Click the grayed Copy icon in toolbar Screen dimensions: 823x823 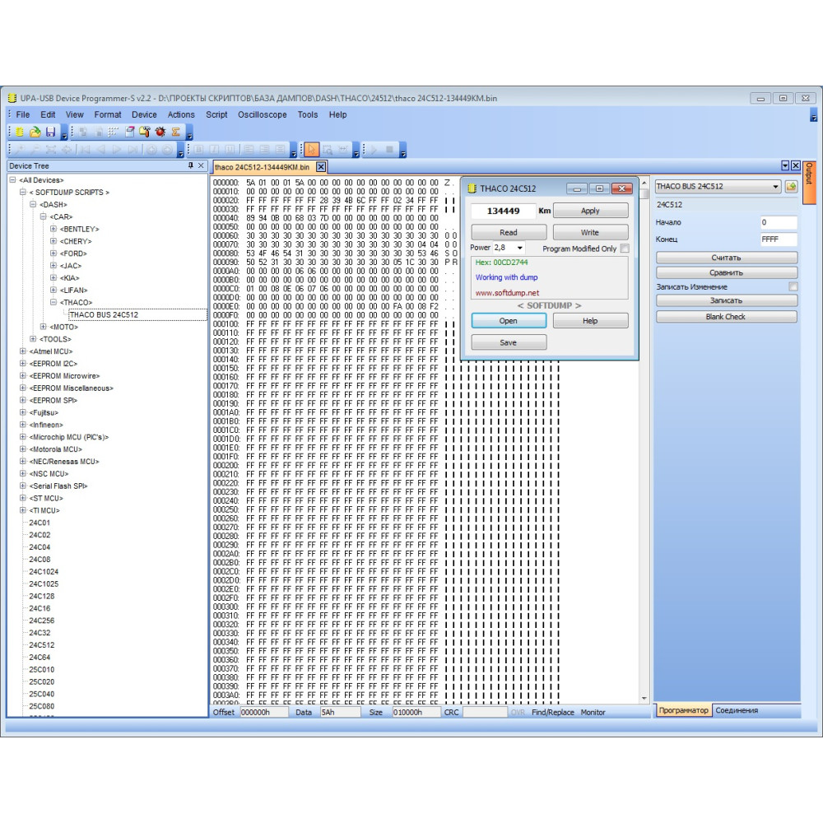pos(83,132)
